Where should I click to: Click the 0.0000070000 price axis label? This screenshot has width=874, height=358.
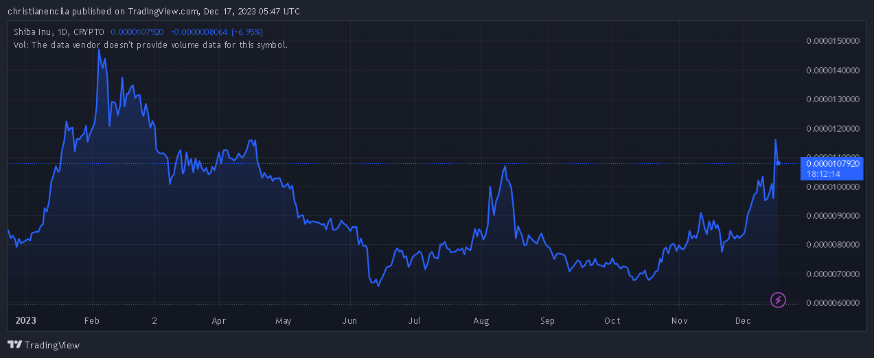pyautogui.click(x=832, y=274)
